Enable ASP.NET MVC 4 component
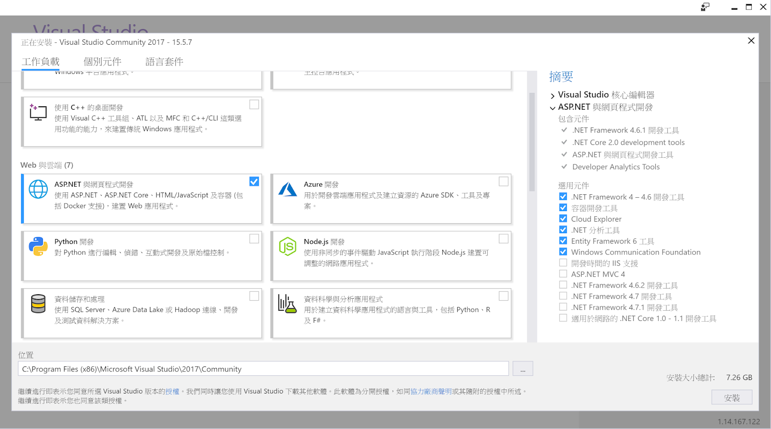Screen dimensions: 771x429 563,274
